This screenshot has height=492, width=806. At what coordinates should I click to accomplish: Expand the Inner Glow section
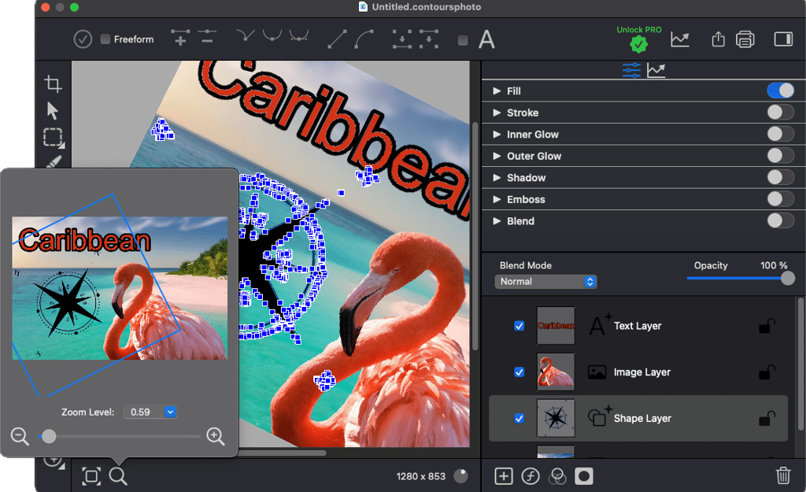497,134
